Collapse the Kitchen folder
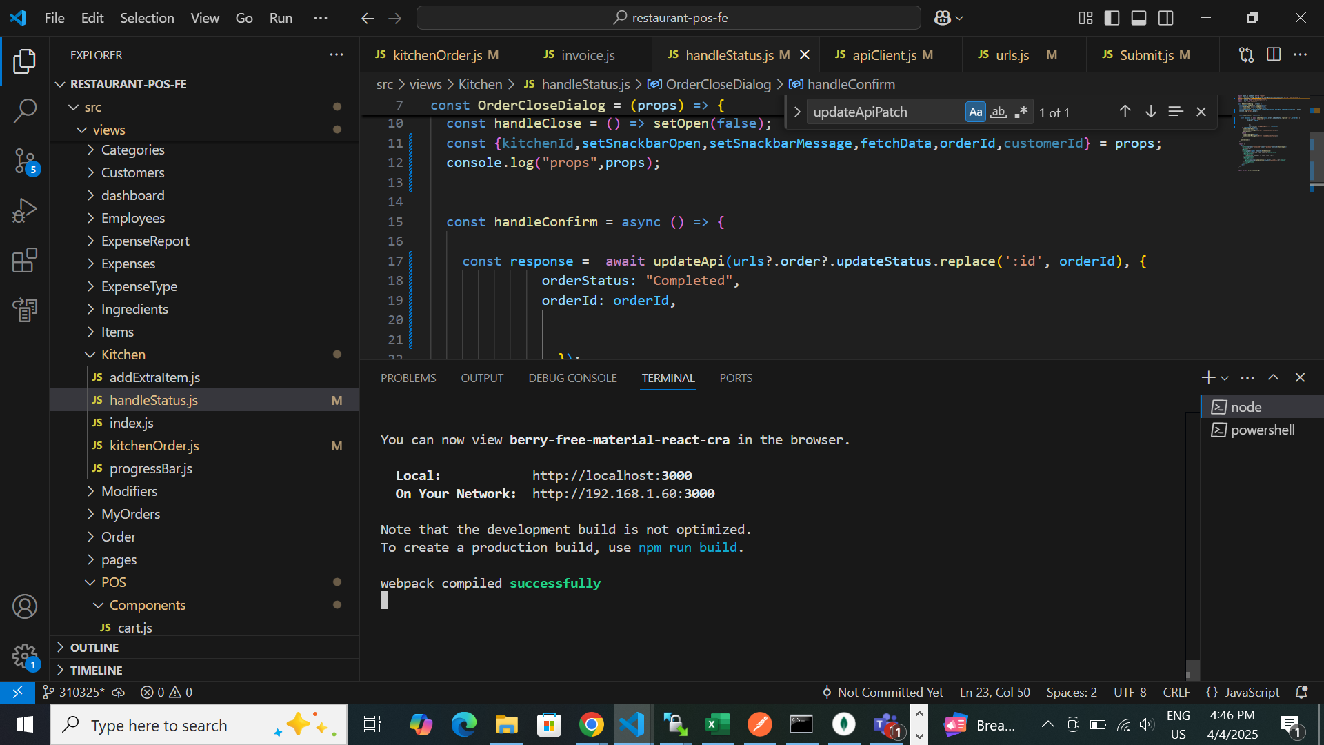1324x745 pixels. [x=123, y=355]
